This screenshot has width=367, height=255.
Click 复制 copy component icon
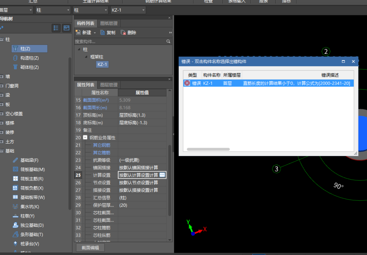102,33
